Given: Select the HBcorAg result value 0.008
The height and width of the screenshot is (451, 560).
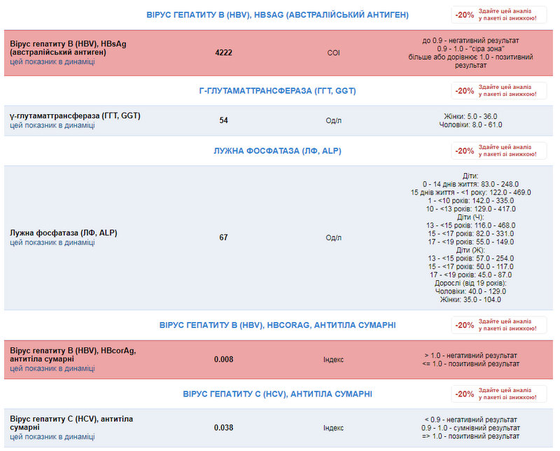Looking at the screenshot, I should [x=223, y=359].
